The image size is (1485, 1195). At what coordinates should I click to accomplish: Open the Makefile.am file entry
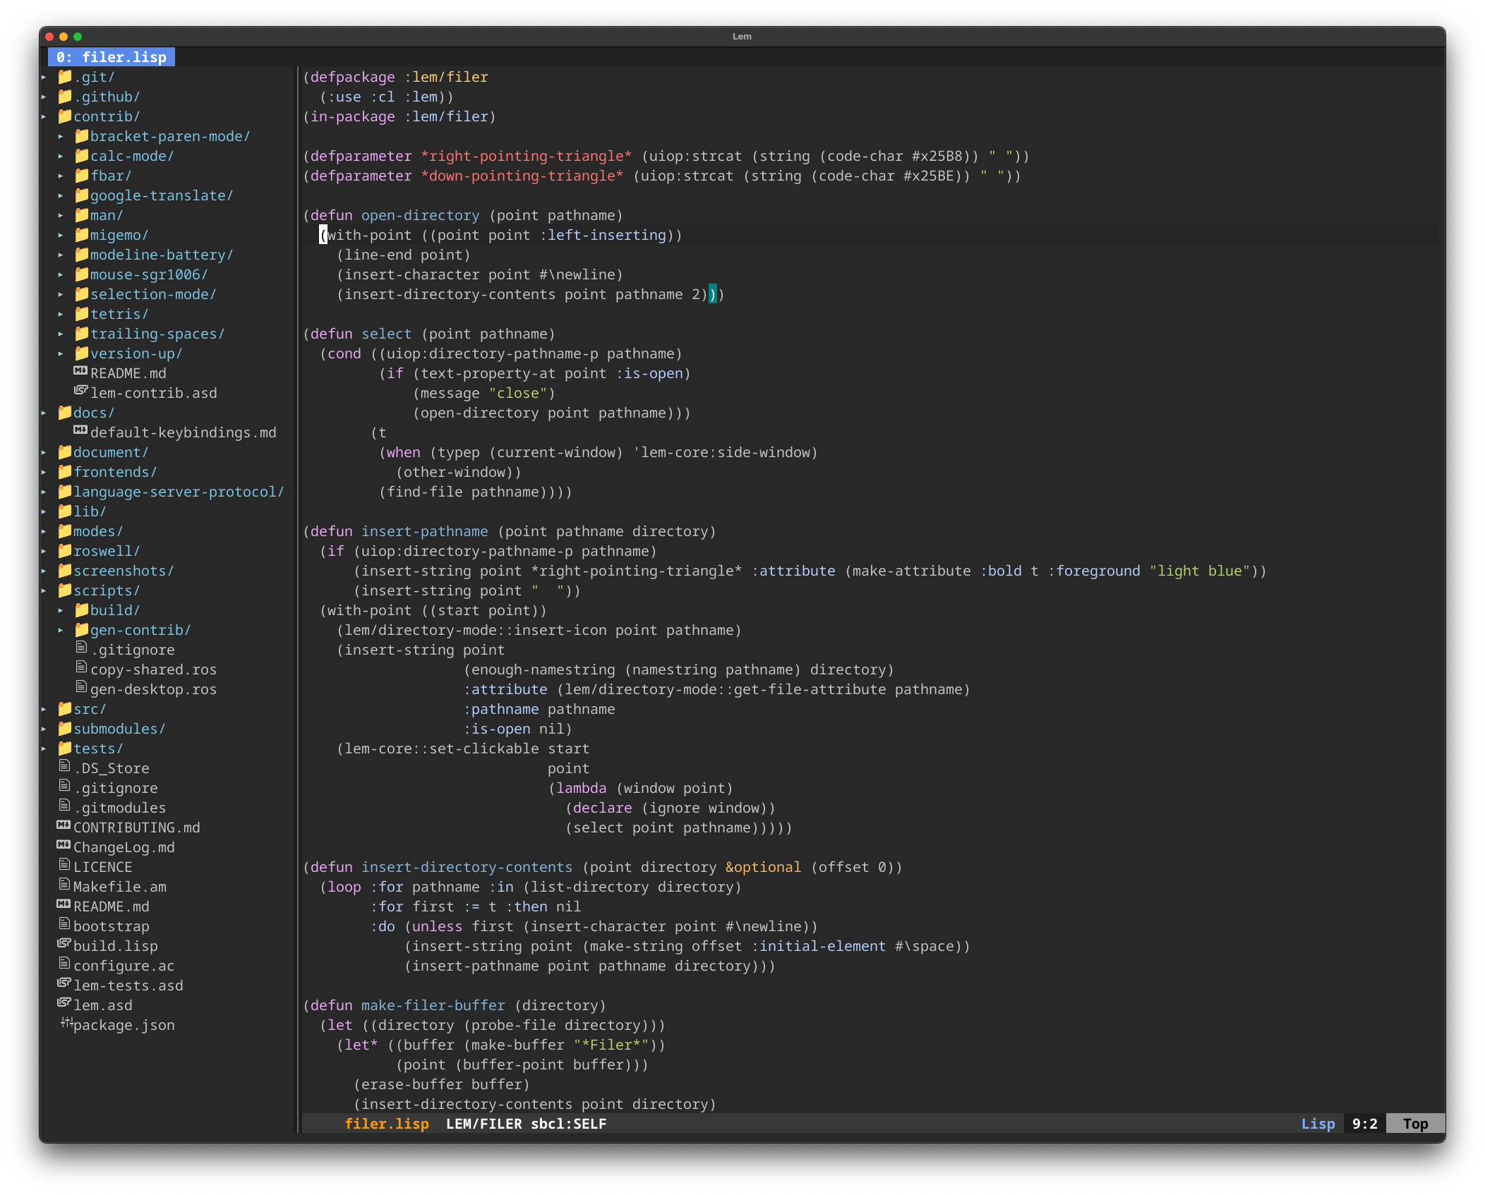point(119,887)
